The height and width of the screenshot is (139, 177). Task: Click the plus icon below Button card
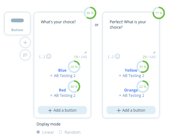point(25,42)
